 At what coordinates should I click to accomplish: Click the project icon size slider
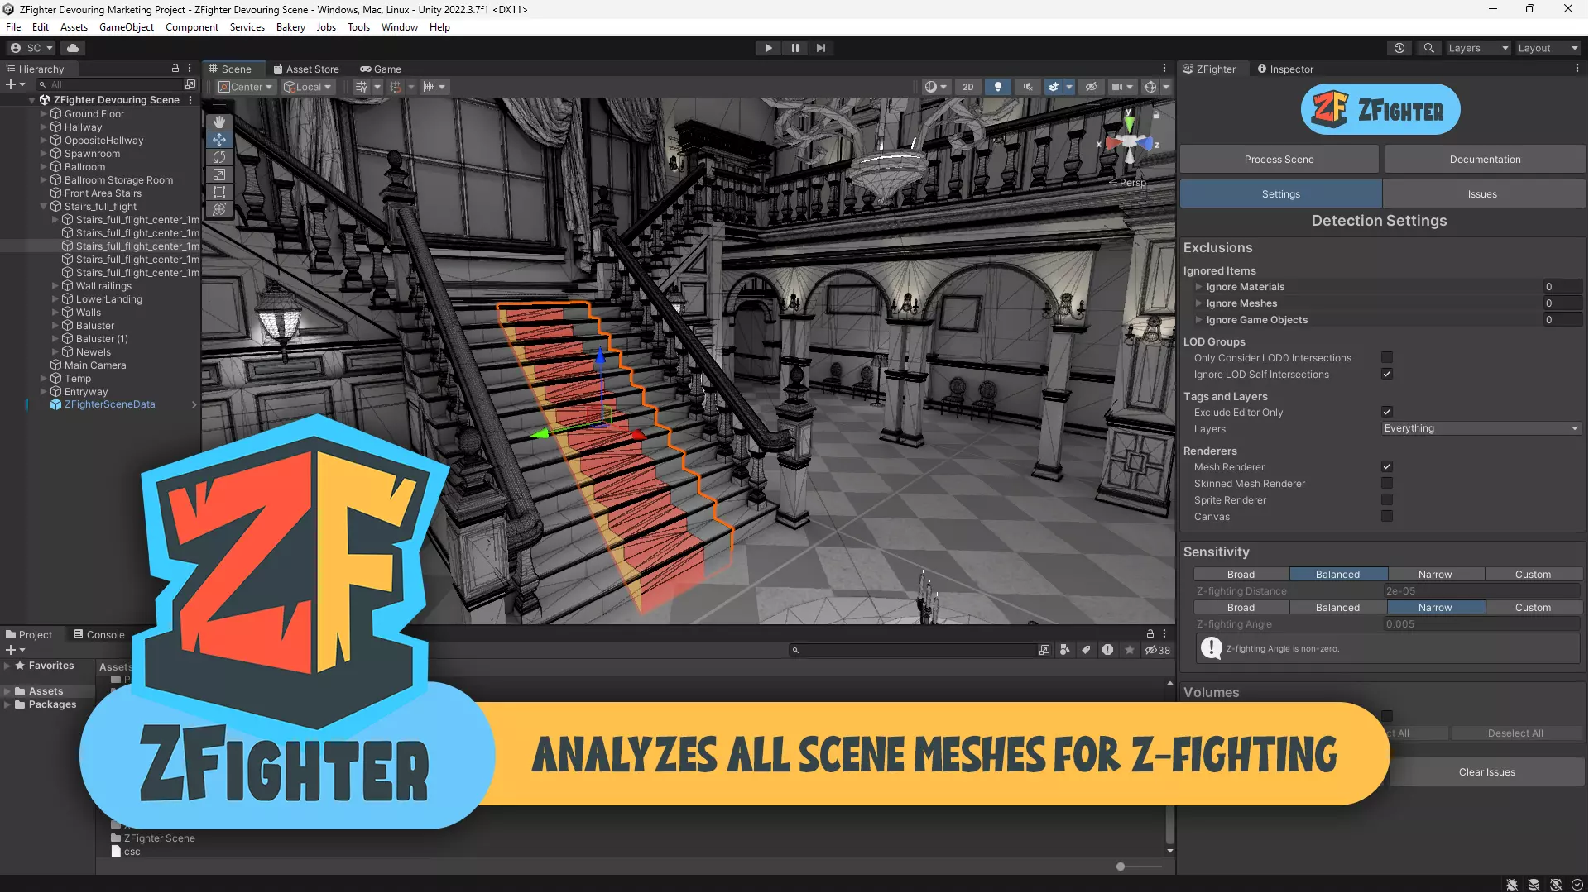(1121, 867)
